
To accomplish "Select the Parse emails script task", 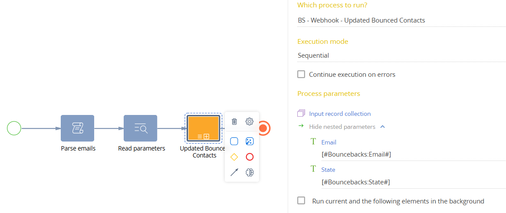I will [77, 128].
